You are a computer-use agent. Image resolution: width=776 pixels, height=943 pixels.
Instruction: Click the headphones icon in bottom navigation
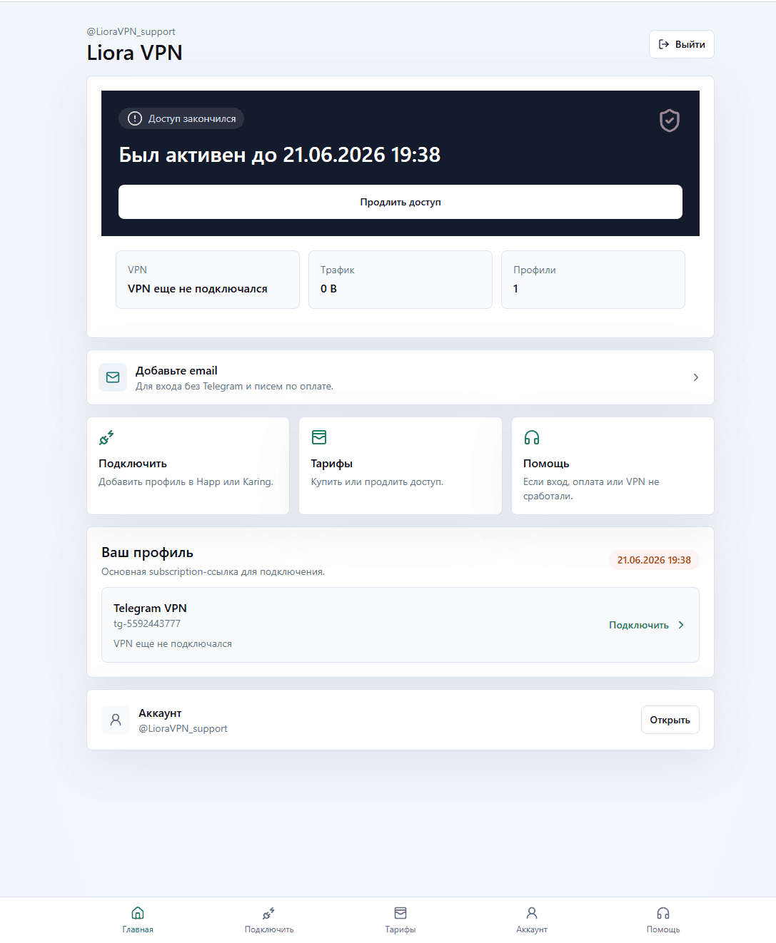click(x=663, y=913)
